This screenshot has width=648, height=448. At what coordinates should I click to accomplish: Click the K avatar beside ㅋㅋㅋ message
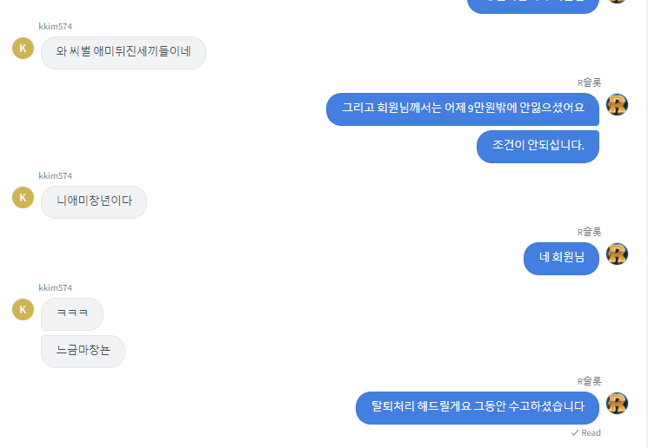click(23, 310)
